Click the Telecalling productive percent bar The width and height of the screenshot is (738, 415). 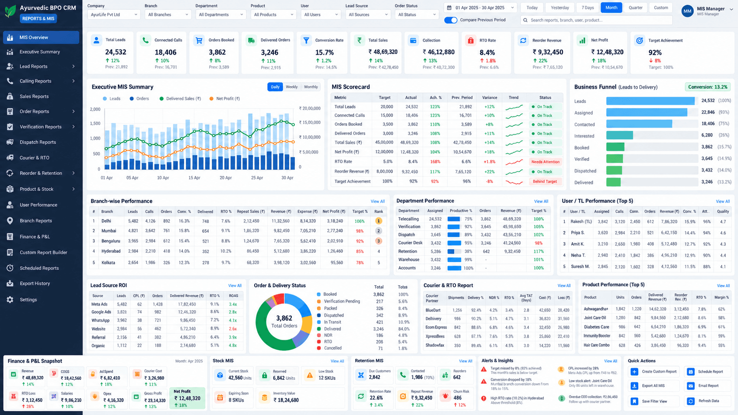click(454, 219)
